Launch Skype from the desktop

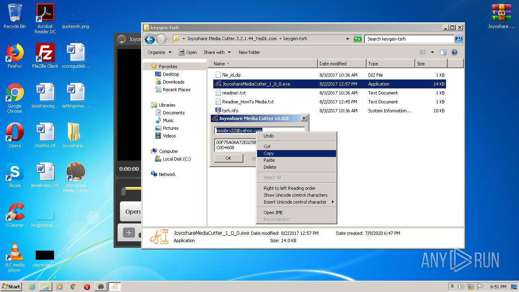[x=15, y=175]
